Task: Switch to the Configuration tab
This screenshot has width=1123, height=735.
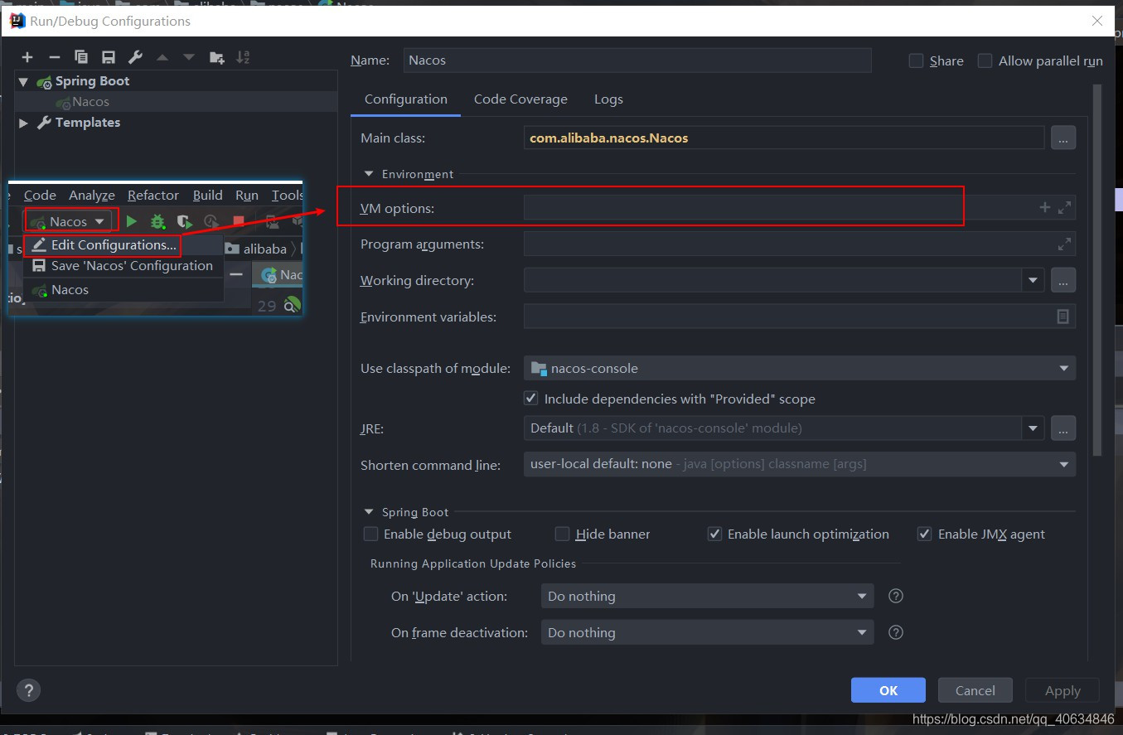Action: click(x=406, y=99)
